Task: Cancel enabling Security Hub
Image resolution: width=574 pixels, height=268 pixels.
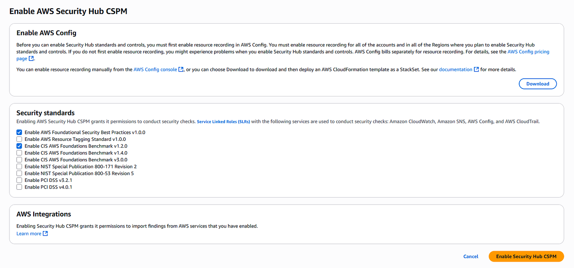Action: tap(471, 256)
